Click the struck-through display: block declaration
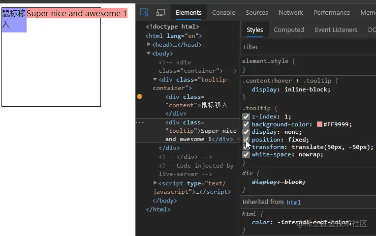376x236 pixels. (x=279, y=182)
